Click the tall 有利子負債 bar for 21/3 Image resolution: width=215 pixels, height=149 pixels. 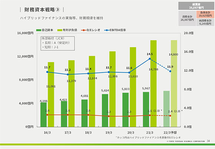pos(154,83)
